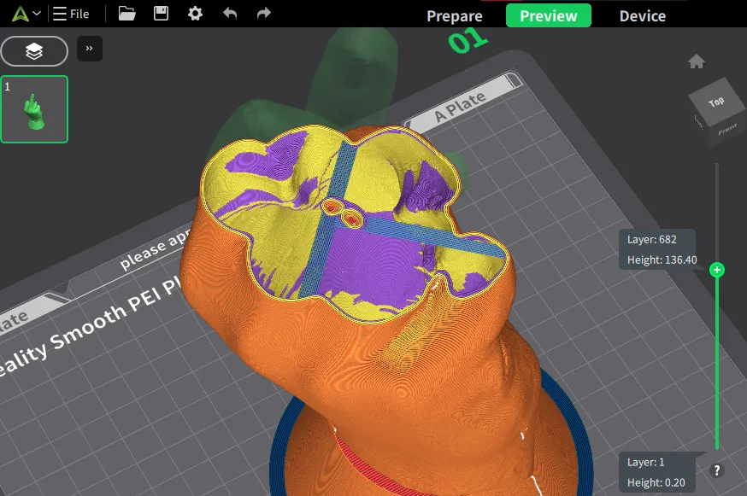Expand the dropdown arrow beside the logo
The width and height of the screenshot is (747, 496).
click(37, 14)
